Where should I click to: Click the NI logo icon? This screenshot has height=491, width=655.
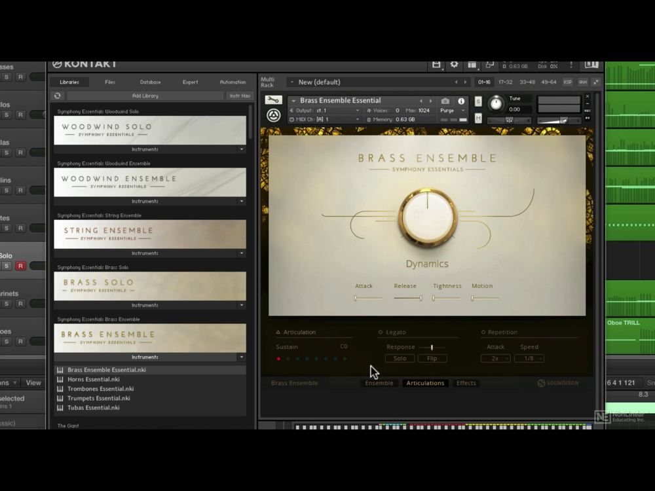click(x=591, y=65)
